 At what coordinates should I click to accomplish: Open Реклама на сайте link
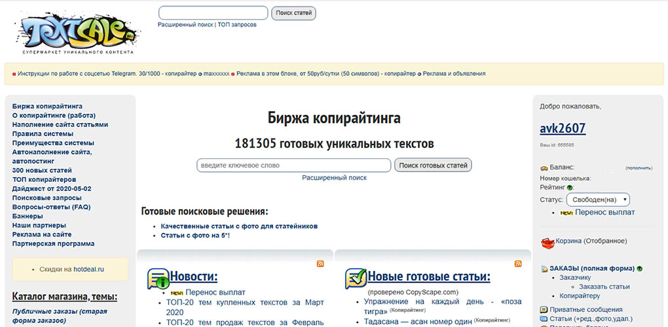(42, 234)
